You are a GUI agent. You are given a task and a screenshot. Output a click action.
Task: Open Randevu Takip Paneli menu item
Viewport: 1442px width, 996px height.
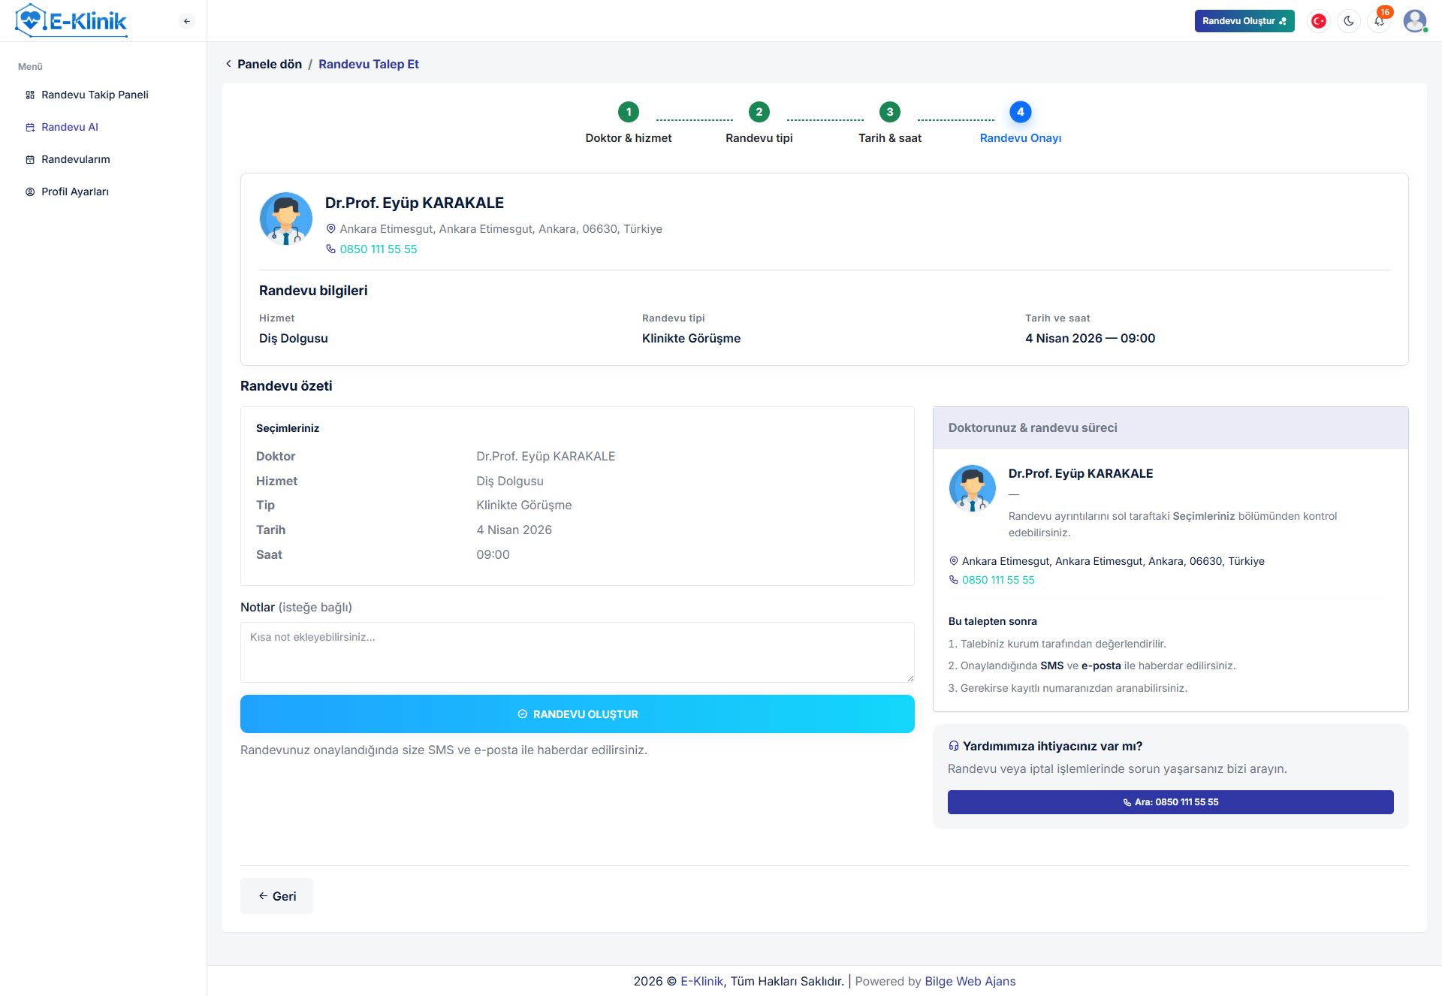95,95
